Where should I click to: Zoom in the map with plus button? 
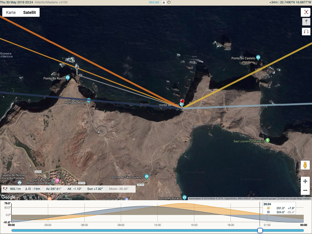click(305, 181)
